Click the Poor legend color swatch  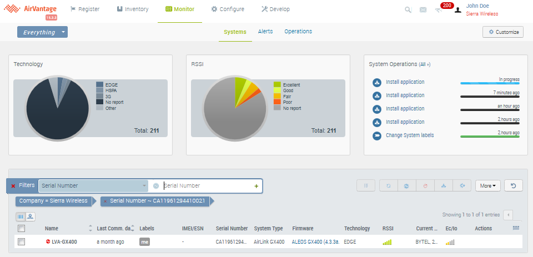(x=277, y=102)
